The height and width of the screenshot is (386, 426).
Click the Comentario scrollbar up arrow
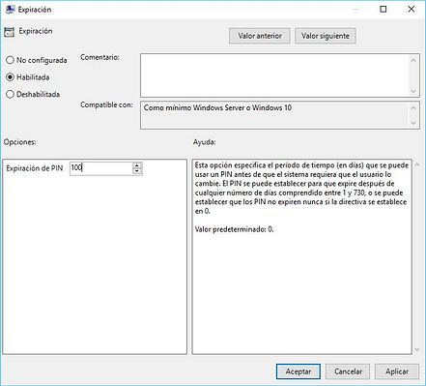tap(413, 60)
